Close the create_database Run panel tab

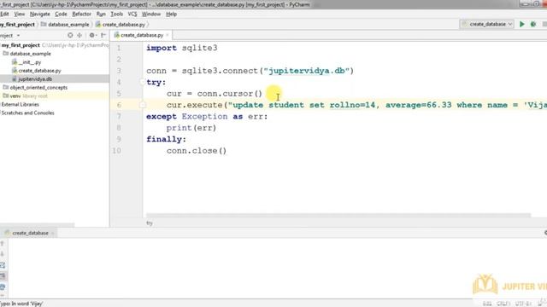[53, 233]
